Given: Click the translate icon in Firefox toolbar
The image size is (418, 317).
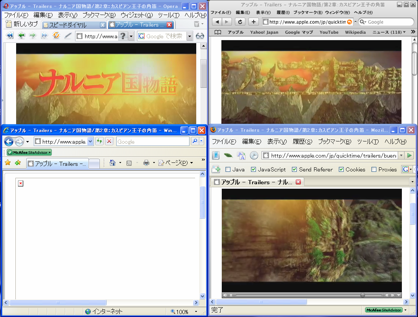Looking at the screenshot, I should coord(241,155).
